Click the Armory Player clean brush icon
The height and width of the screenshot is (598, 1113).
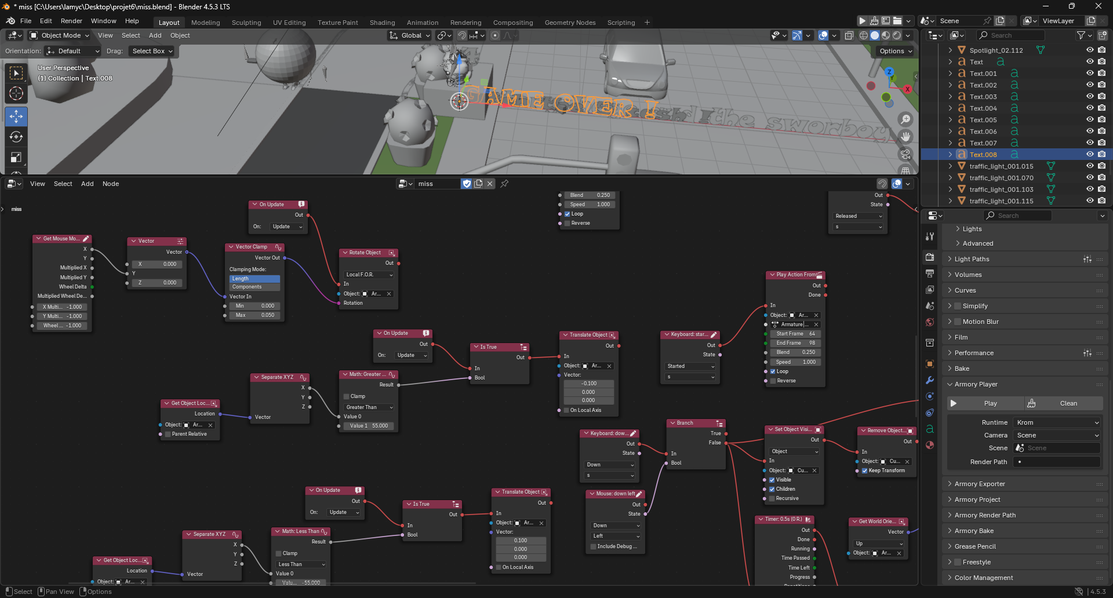[x=1031, y=403]
